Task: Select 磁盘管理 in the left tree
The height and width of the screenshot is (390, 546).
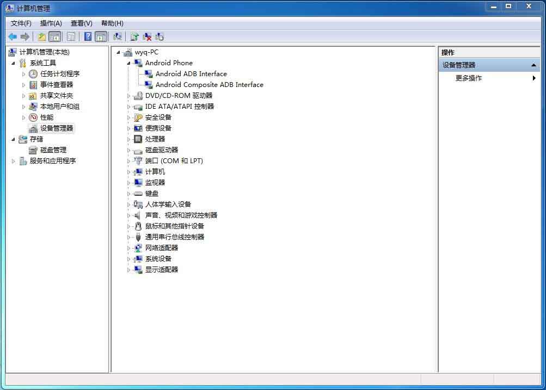Action: [53, 150]
